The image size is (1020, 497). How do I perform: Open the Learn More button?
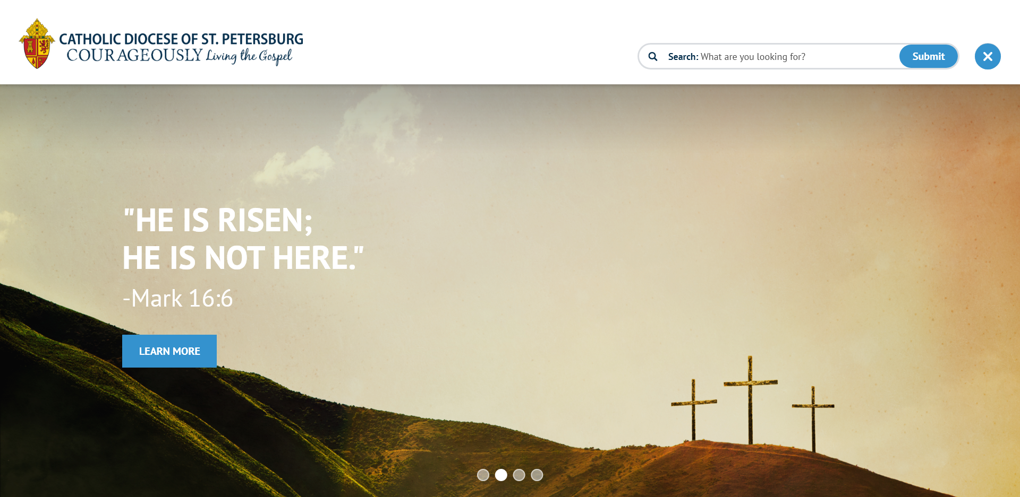169,351
